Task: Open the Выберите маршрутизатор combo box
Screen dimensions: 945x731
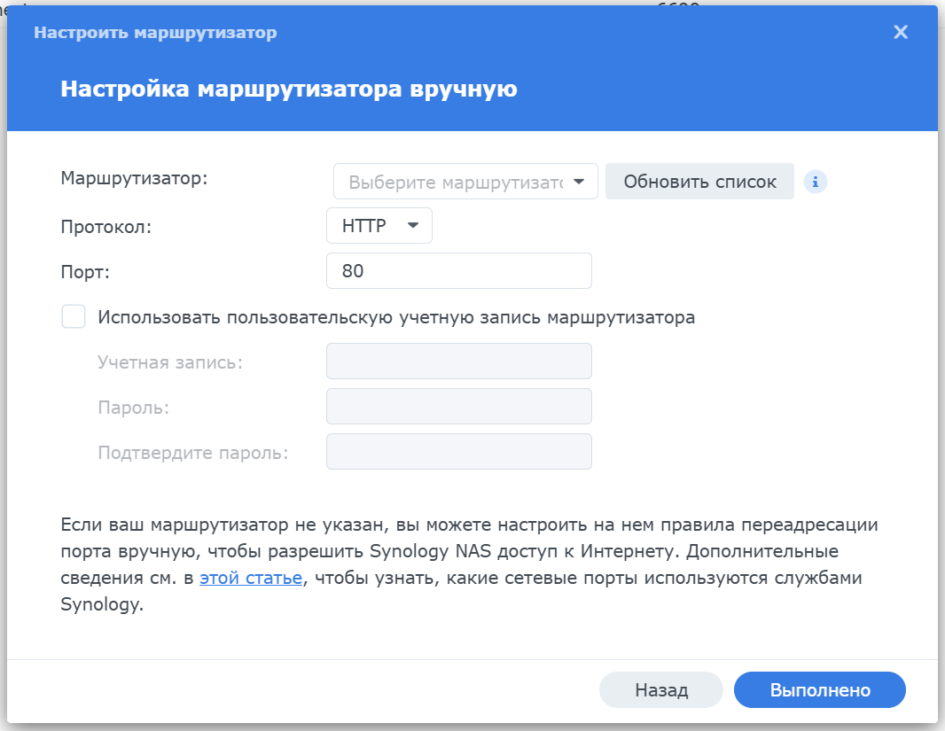Action: [456, 182]
